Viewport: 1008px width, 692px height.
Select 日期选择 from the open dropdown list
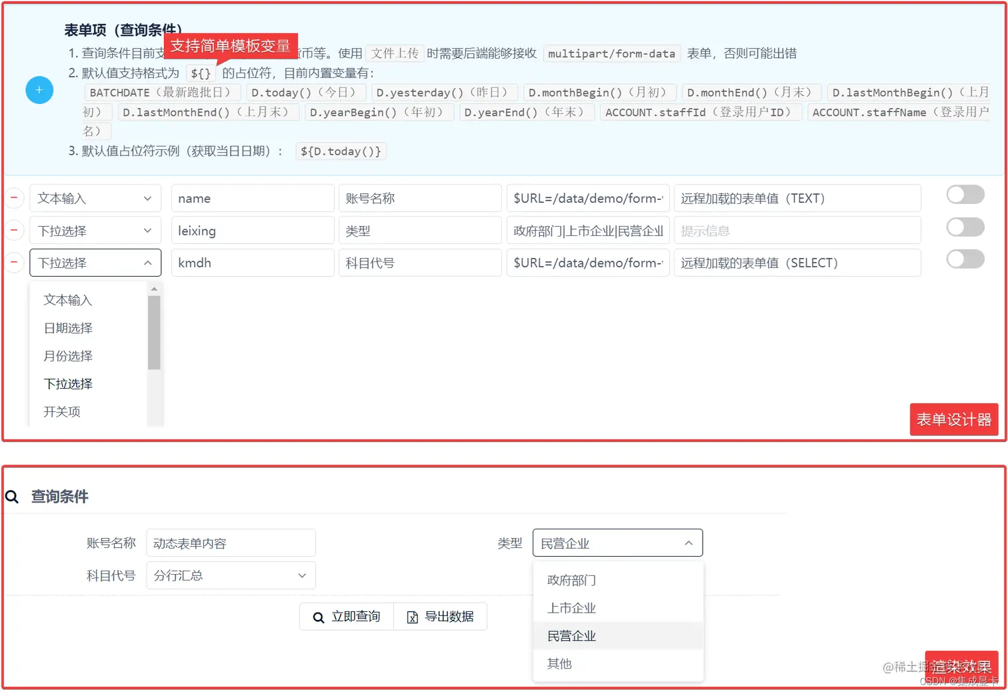coord(67,327)
